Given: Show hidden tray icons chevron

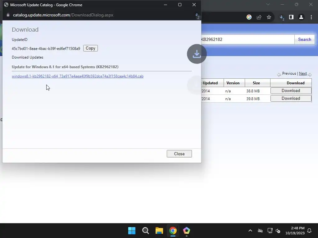Looking at the screenshot, I should [250, 231].
